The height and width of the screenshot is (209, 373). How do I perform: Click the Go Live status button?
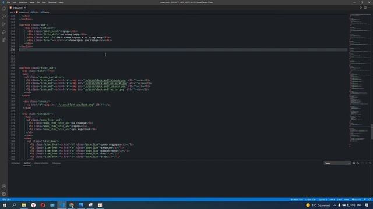(356, 200)
